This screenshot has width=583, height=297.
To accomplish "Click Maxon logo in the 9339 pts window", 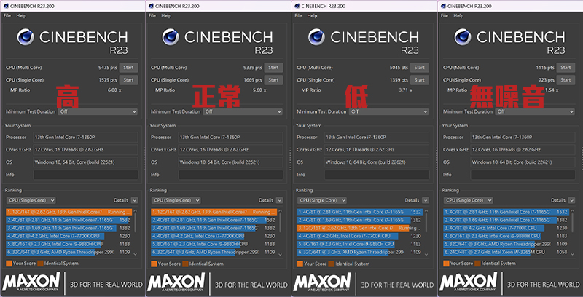I will (176, 282).
